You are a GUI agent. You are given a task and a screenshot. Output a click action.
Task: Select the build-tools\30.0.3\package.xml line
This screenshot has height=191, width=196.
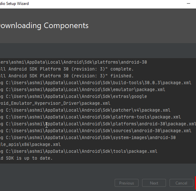pos(96,83)
